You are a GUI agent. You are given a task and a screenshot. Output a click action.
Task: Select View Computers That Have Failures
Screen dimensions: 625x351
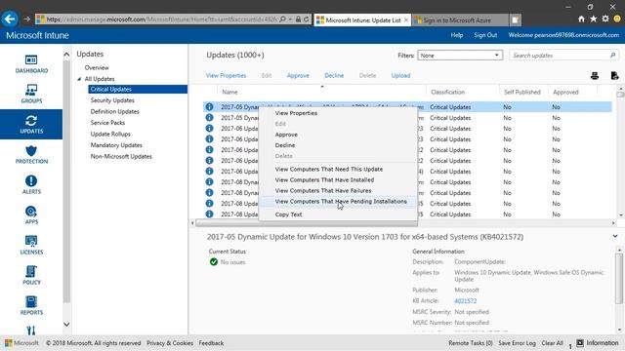[x=323, y=191]
